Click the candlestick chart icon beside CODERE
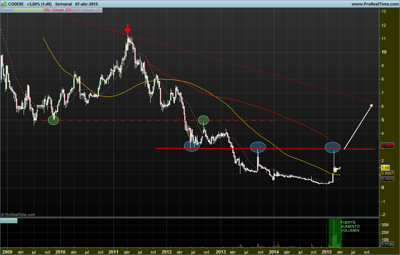This screenshot has height=255, width=400. coord(4,4)
